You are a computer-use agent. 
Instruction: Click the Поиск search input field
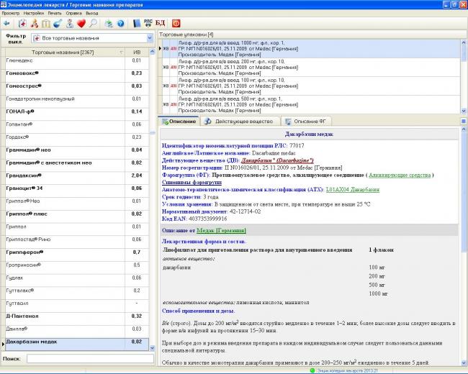click(90, 358)
